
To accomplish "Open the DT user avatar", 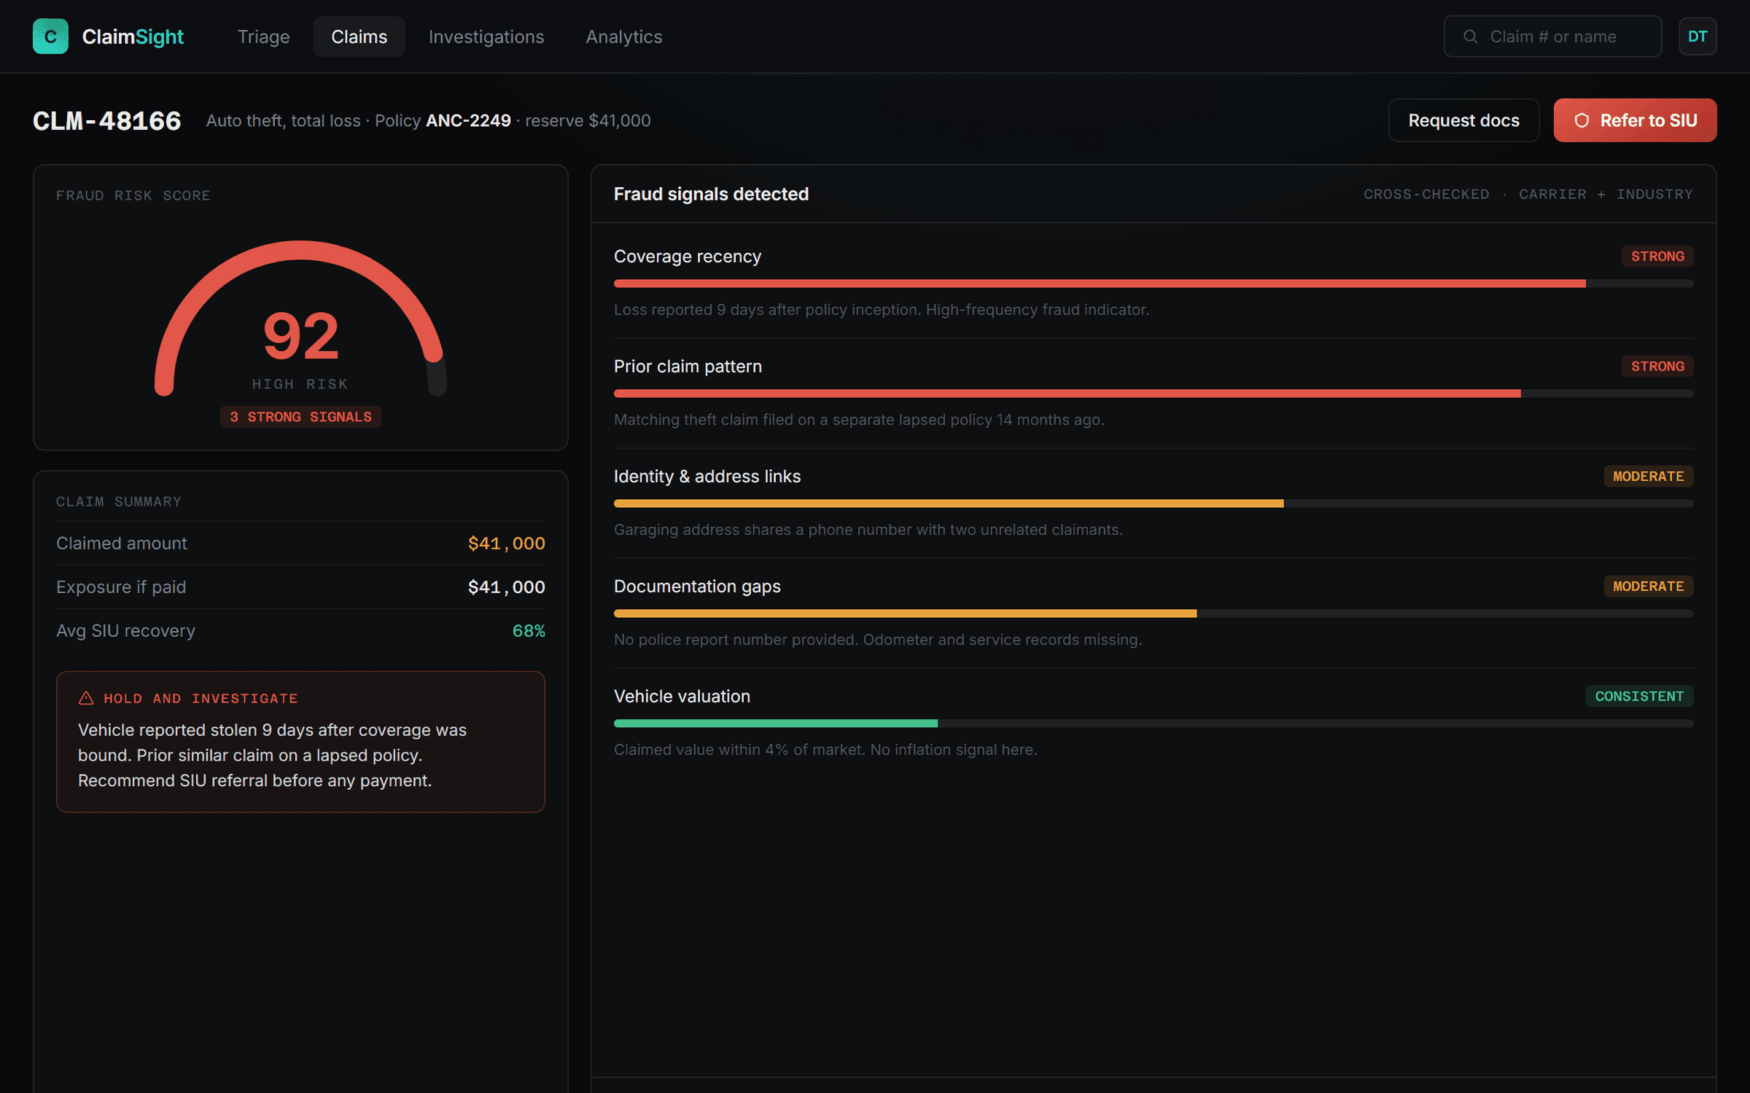I will coord(1697,36).
